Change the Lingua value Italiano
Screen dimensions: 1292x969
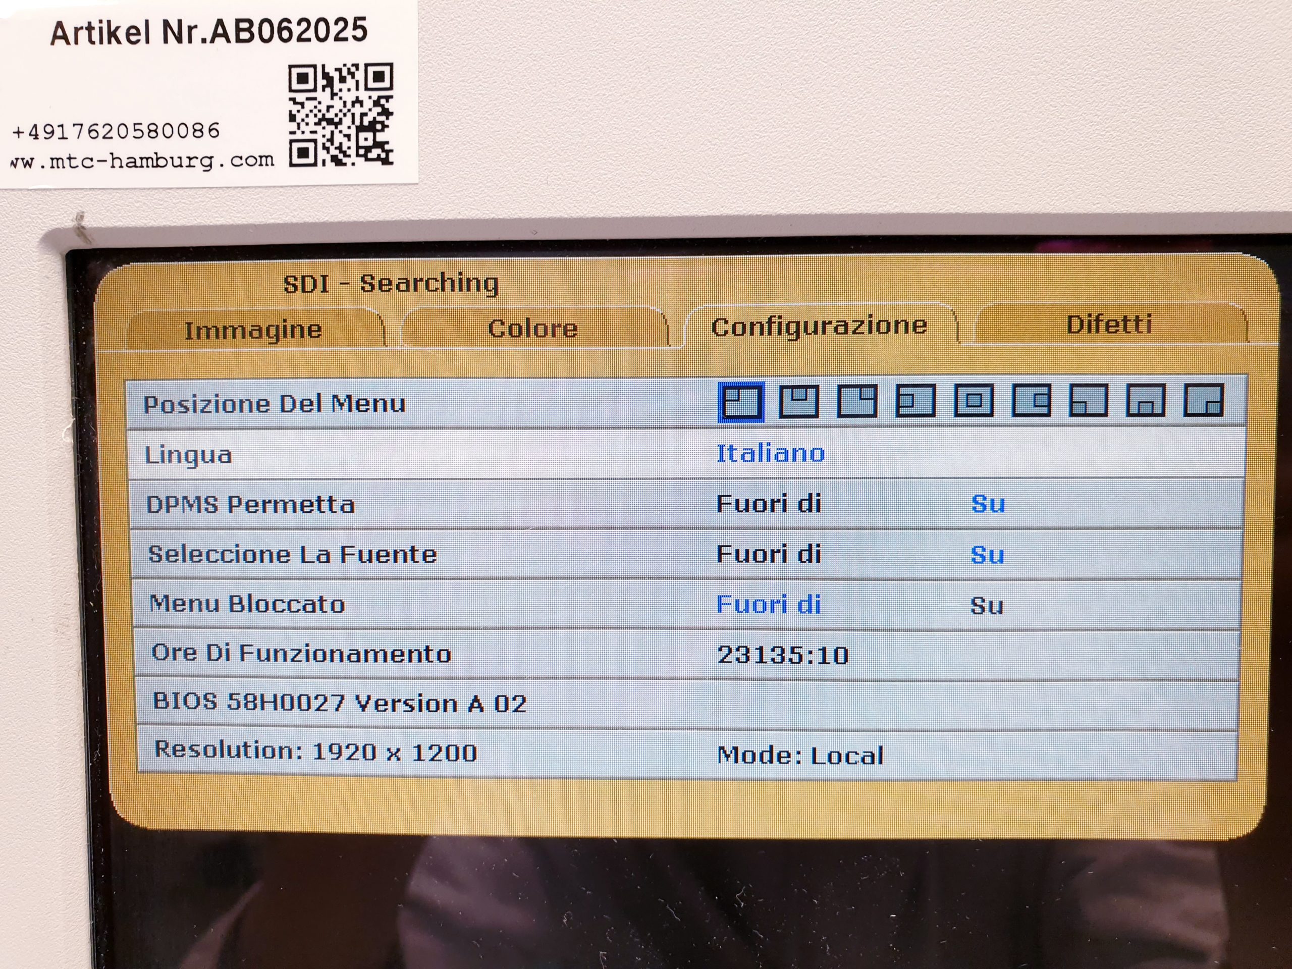(x=771, y=453)
